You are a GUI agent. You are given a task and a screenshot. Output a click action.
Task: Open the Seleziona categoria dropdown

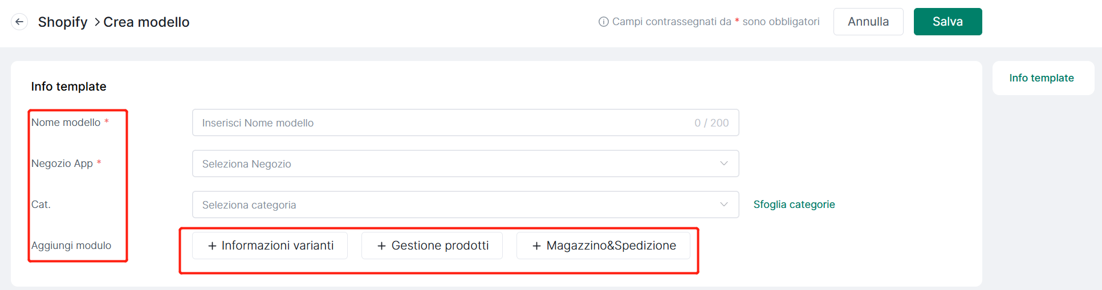point(465,205)
